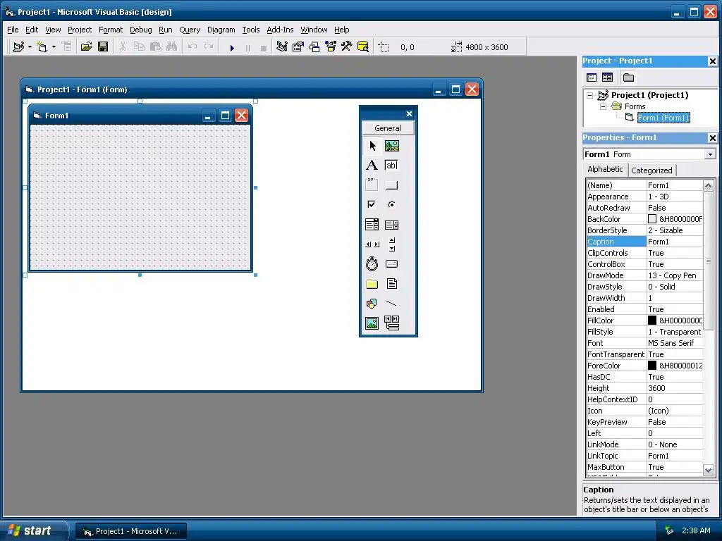Click the Find binoculars icon
The height and width of the screenshot is (541, 722).
[172, 47]
